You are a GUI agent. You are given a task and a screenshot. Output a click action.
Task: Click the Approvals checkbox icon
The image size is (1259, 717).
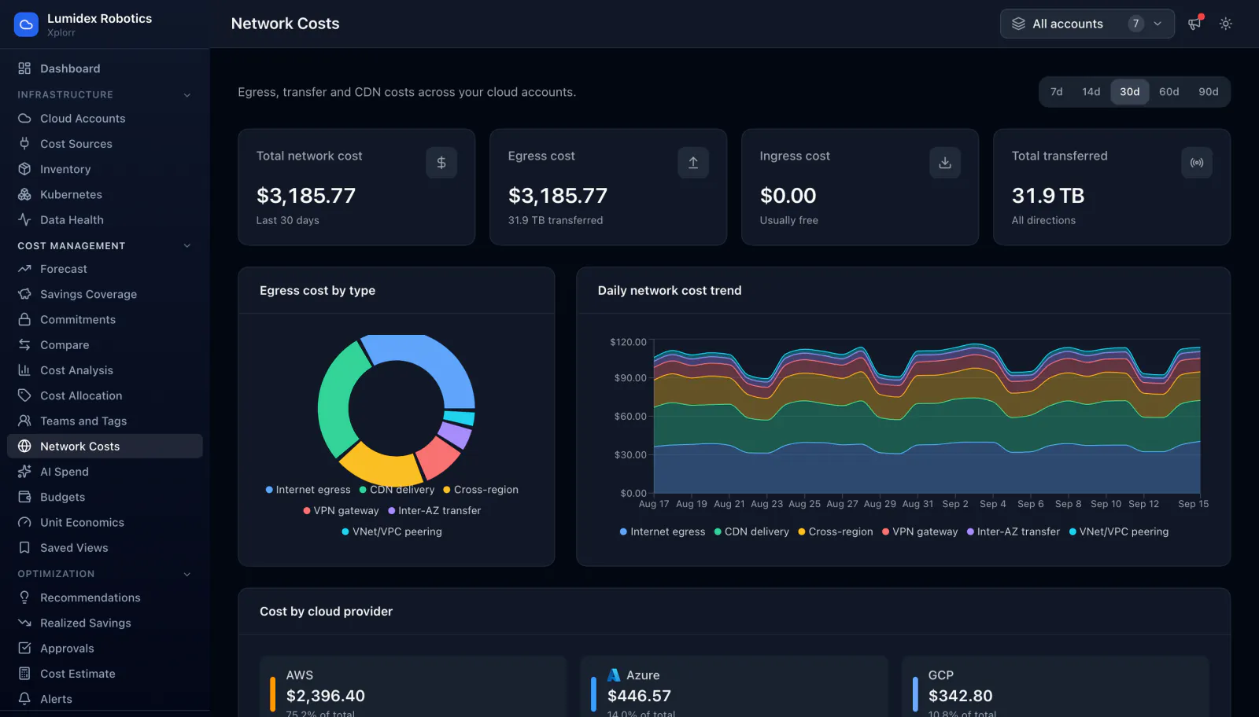tap(24, 649)
